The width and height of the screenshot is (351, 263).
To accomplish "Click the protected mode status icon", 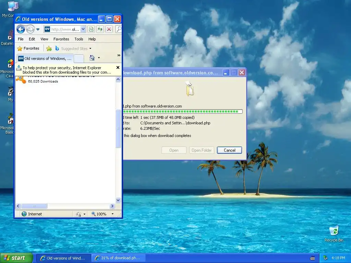I will coord(78,214).
